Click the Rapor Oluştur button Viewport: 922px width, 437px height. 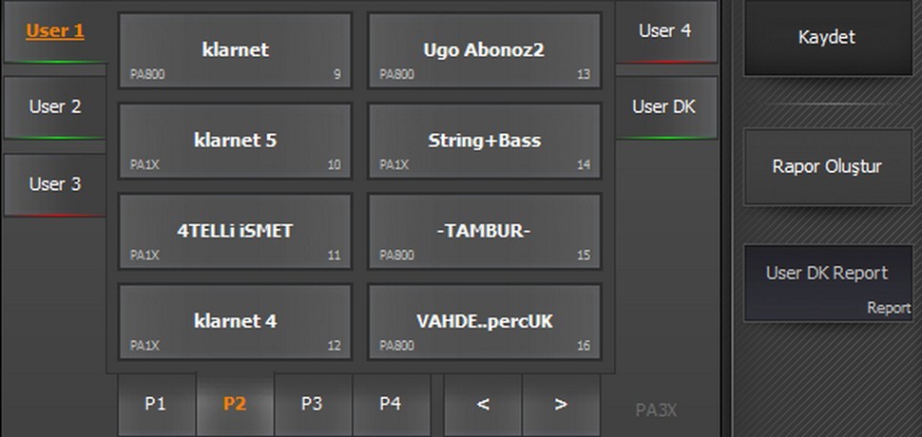[x=827, y=167]
